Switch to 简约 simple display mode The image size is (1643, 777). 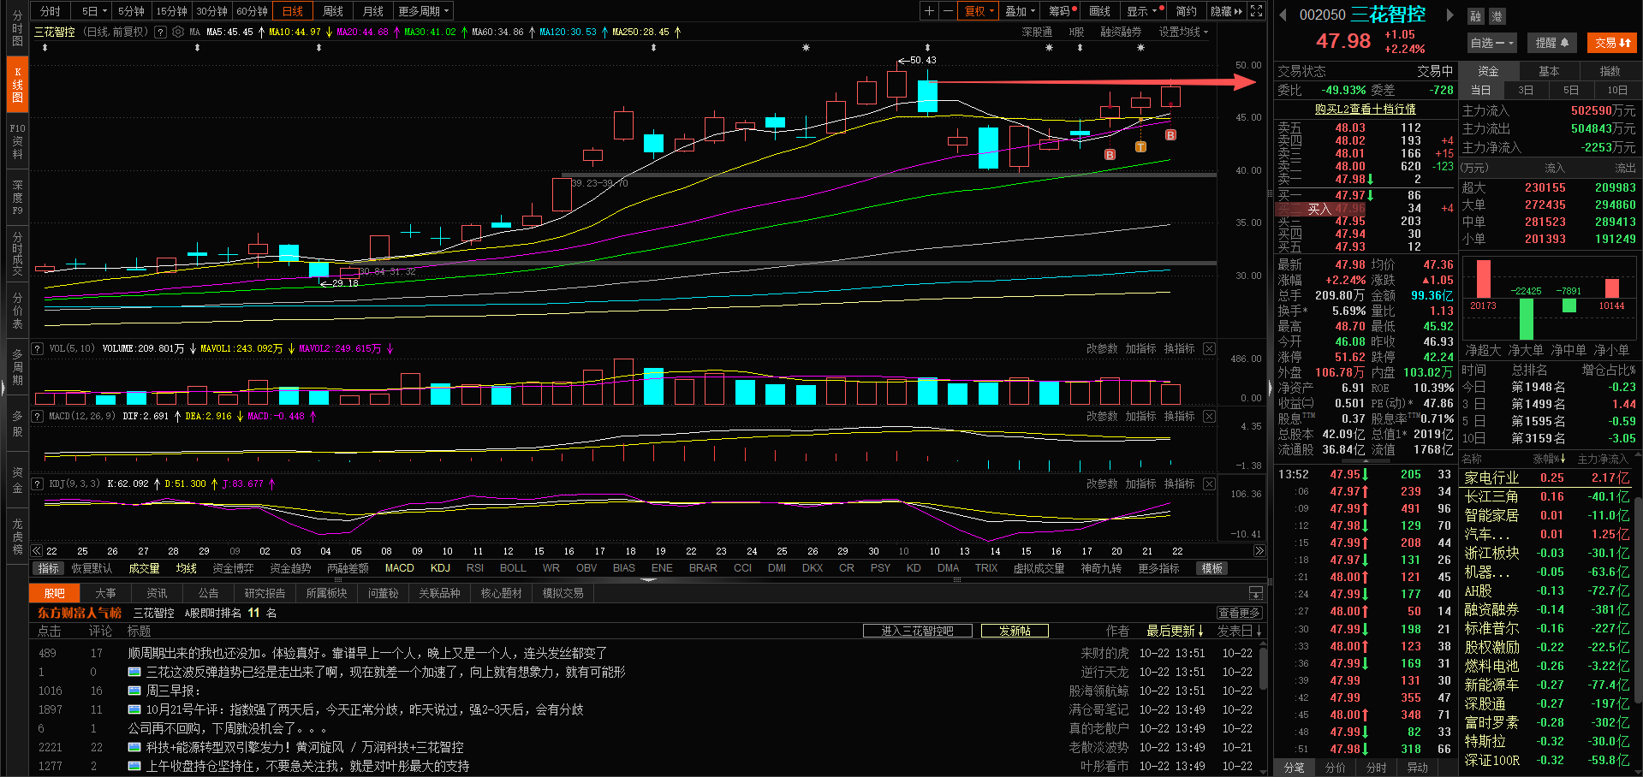[x=1187, y=11]
